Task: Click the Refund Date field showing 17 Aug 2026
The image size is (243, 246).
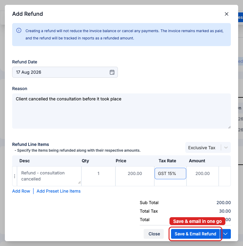Action: pos(65,72)
